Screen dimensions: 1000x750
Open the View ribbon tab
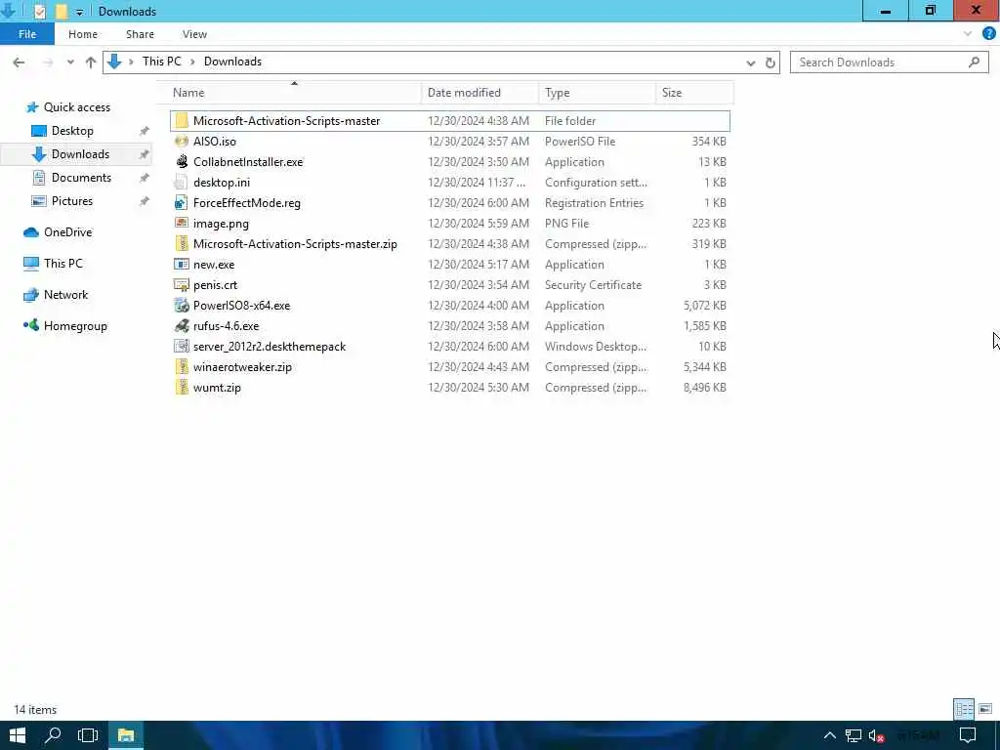[194, 34]
